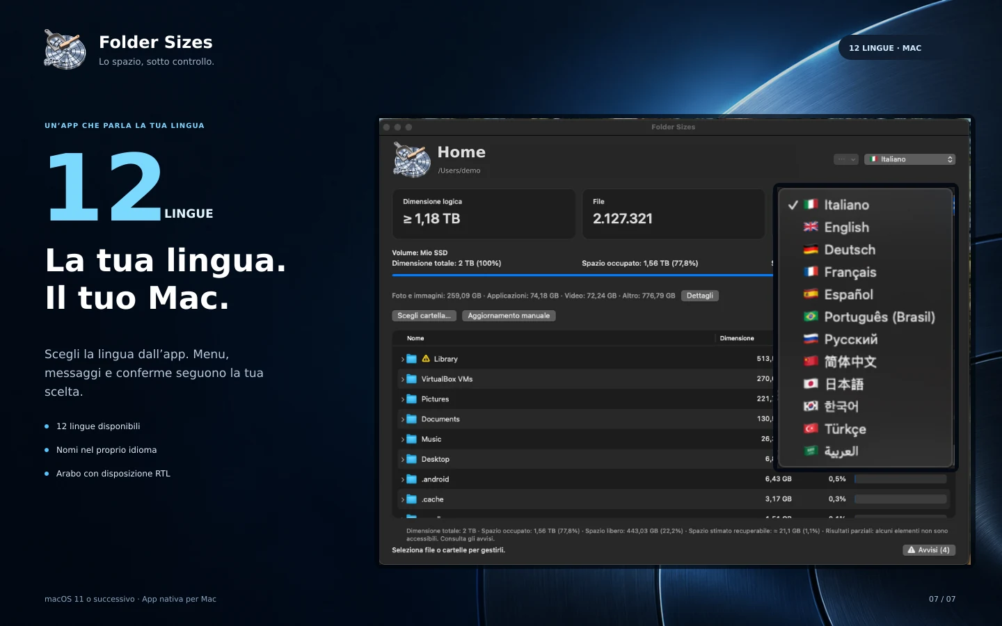This screenshot has width=1002, height=626.
Task: Click the Documents folder icon
Action: [x=411, y=419]
